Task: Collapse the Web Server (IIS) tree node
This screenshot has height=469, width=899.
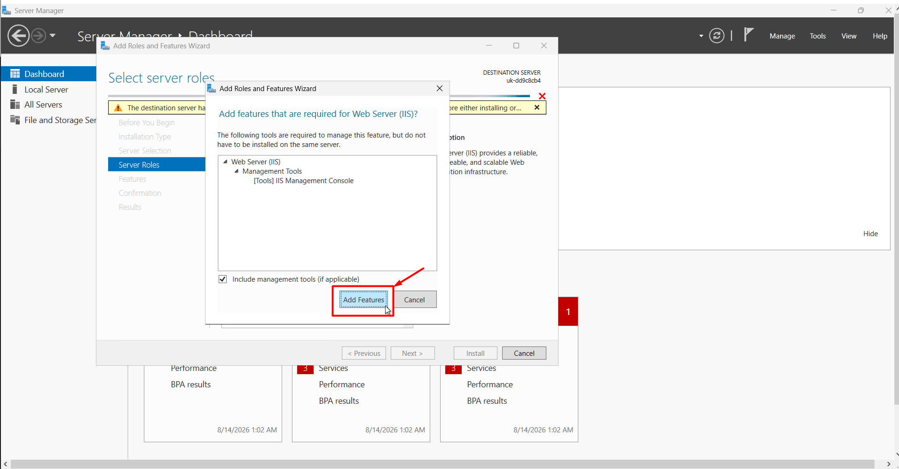Action: (x=225, y=161)
